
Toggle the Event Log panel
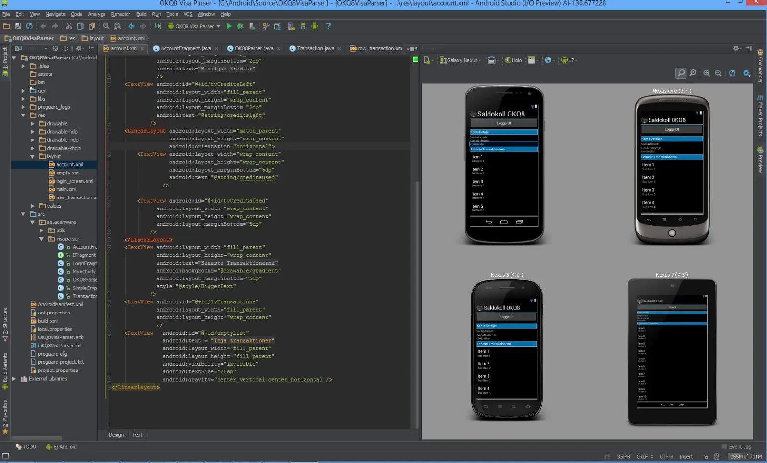tap(737, 446)
